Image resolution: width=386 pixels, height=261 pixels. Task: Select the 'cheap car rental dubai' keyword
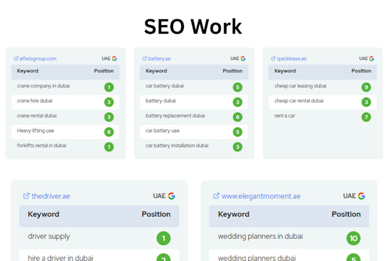[299, 101]
